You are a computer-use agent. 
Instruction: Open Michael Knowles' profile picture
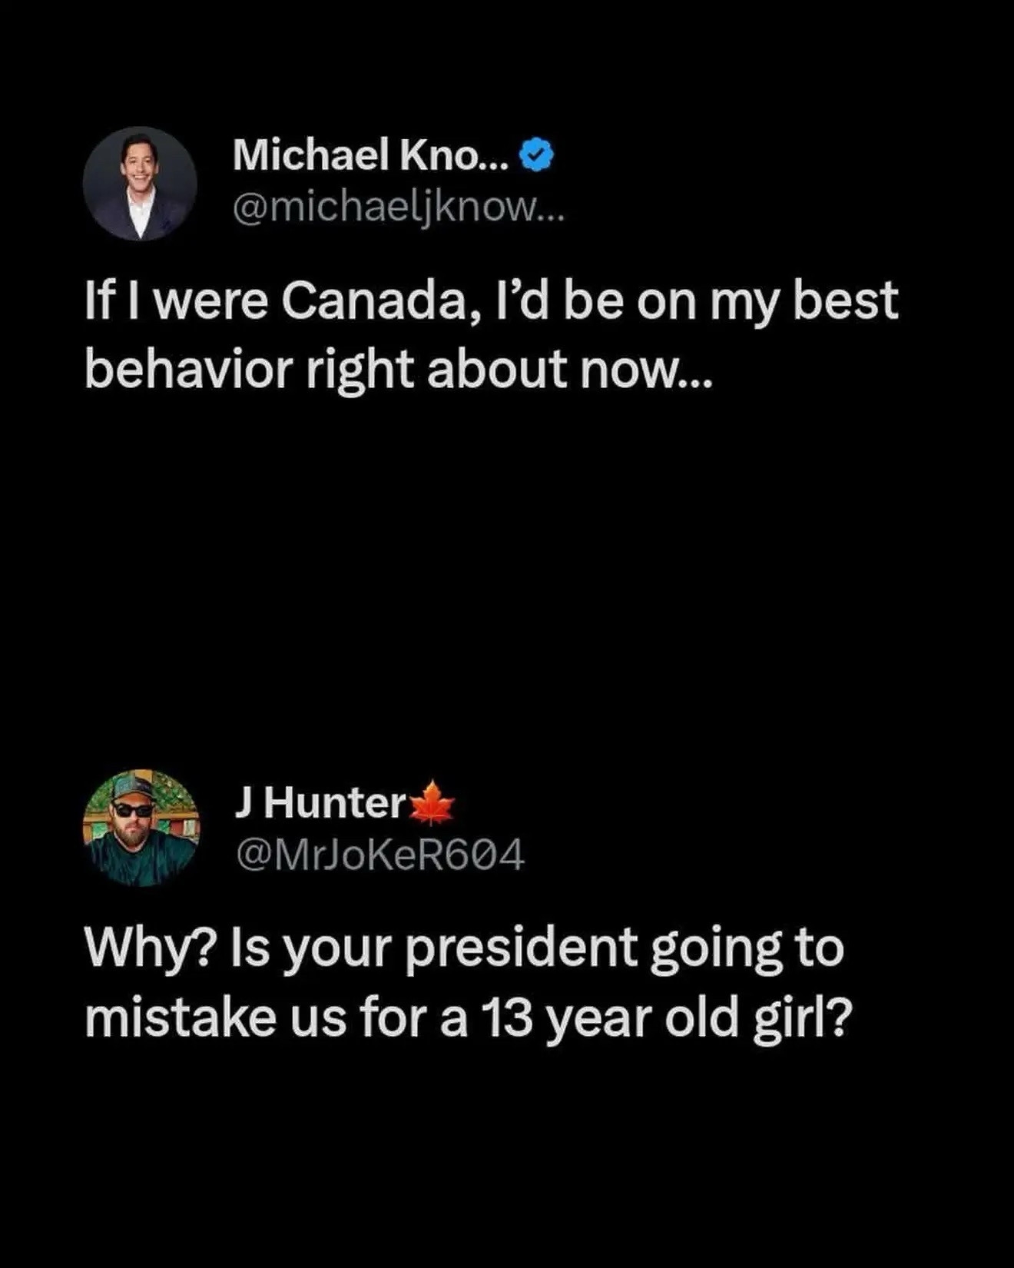(x=140, y=184)
